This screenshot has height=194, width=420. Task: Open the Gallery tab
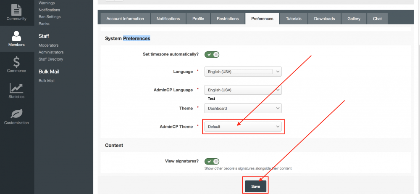click(x=354, y=19)
